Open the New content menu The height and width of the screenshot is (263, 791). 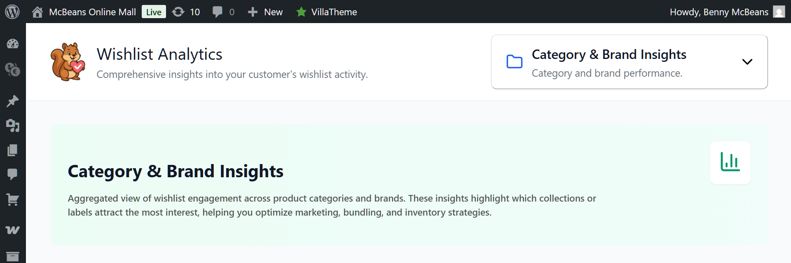[x=265, y=12]
